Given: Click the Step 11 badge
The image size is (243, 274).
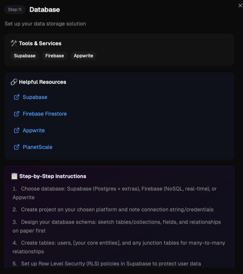Looking at the screenshot, I should point(15,10).
